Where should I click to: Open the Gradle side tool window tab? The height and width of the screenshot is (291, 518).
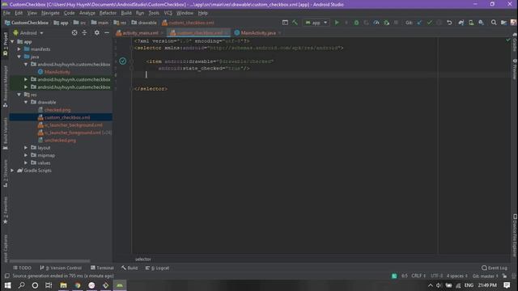[515, 42]
